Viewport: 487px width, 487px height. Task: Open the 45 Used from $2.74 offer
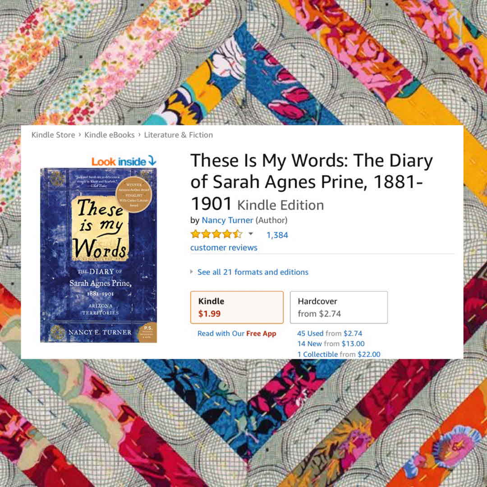coord(330,333)
